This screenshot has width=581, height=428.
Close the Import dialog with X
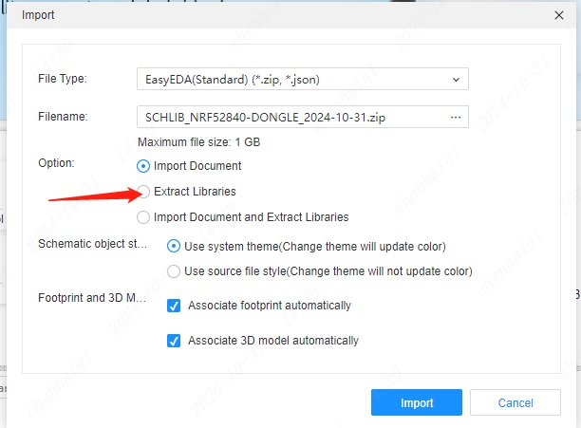coord(557,15)
